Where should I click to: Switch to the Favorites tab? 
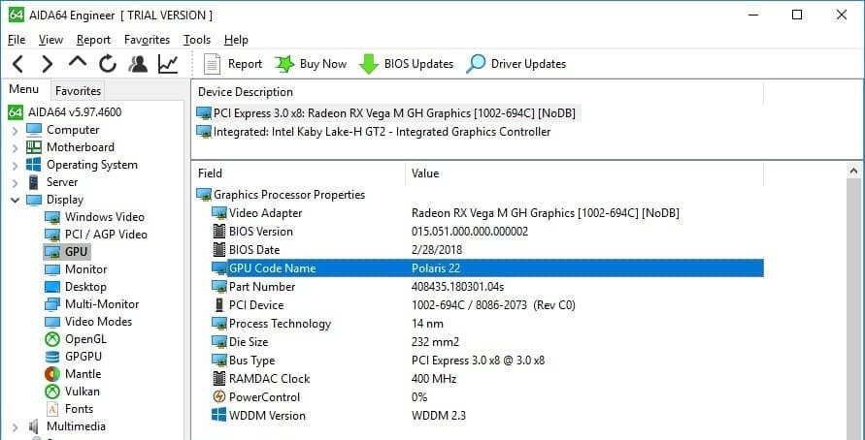point(79,90)
